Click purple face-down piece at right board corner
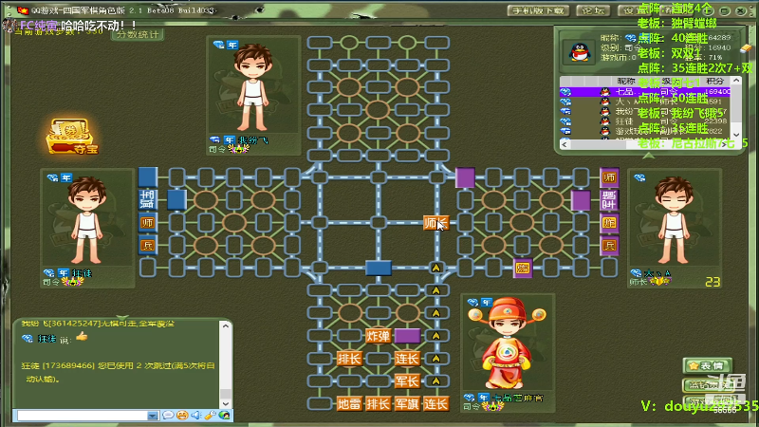 (465, 177)
